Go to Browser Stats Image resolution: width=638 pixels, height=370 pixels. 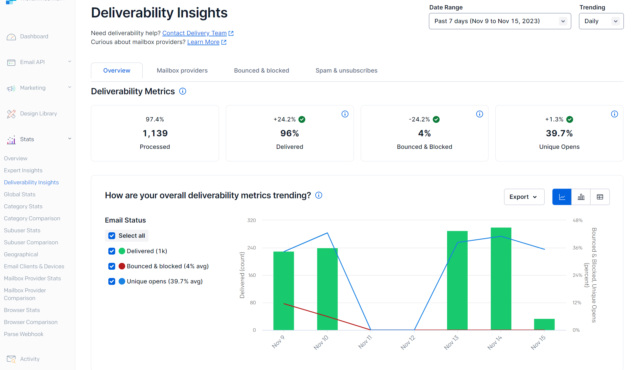click(22, 310)
